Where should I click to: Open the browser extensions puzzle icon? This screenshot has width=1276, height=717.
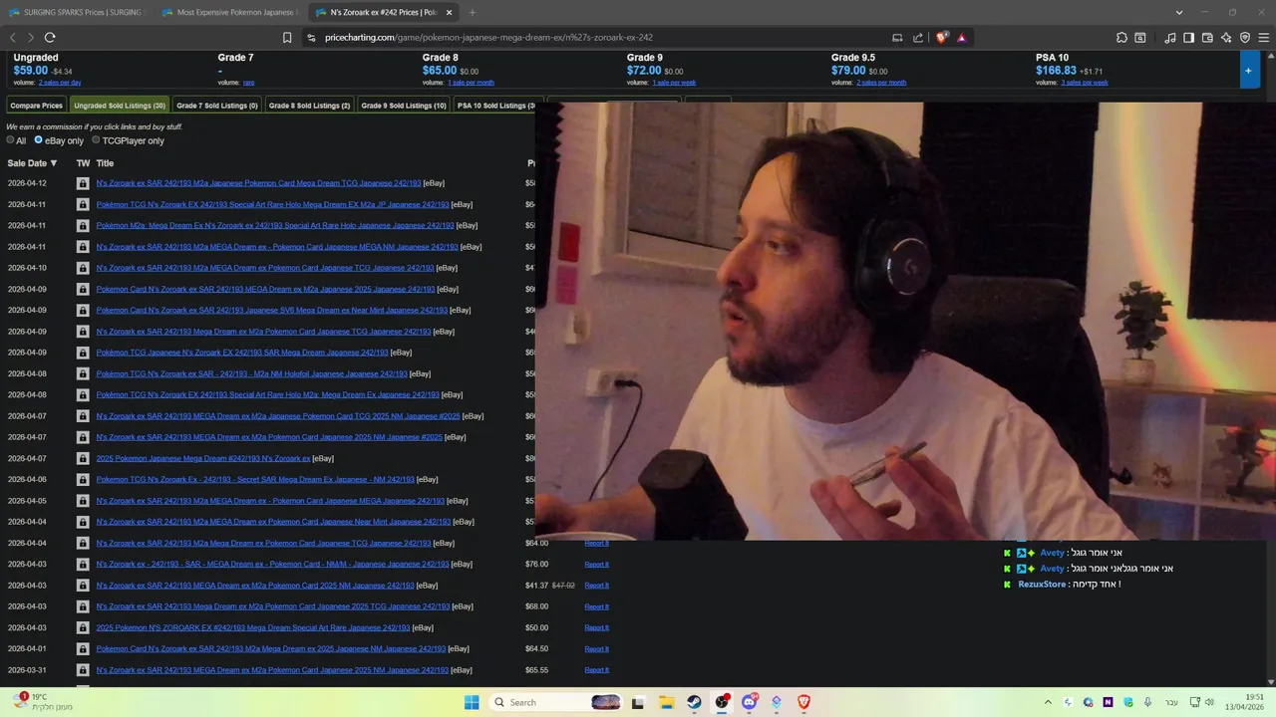coord(1121,38)
